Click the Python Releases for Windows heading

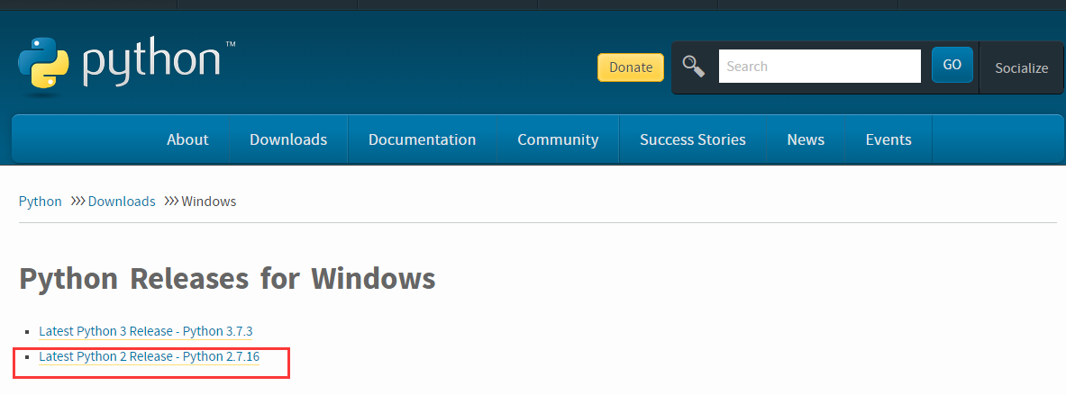pyautogui.click(x=227, y=279)
